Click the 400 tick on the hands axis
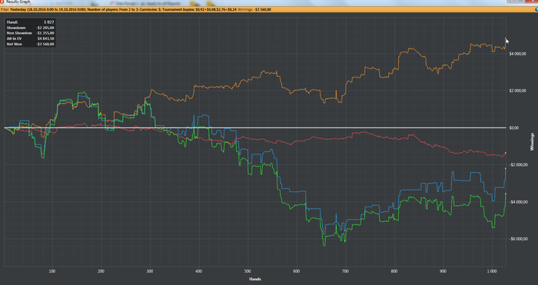538x285 pixels. pos(198,271)
